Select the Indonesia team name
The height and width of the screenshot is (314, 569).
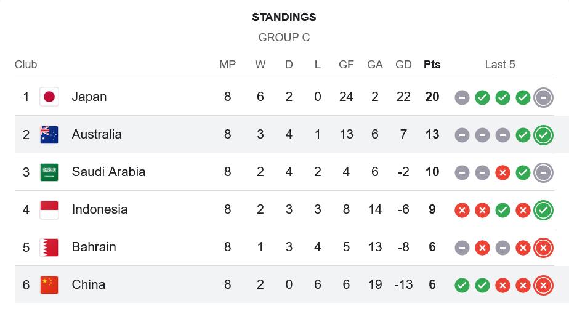click(x=100, y=209)
